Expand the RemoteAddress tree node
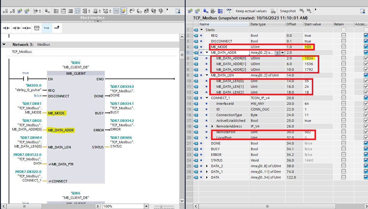368x209 pixels. (213, 126)
